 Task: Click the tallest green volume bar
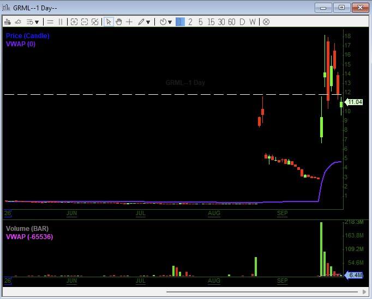pyautogui.click(x=321, y=249)
